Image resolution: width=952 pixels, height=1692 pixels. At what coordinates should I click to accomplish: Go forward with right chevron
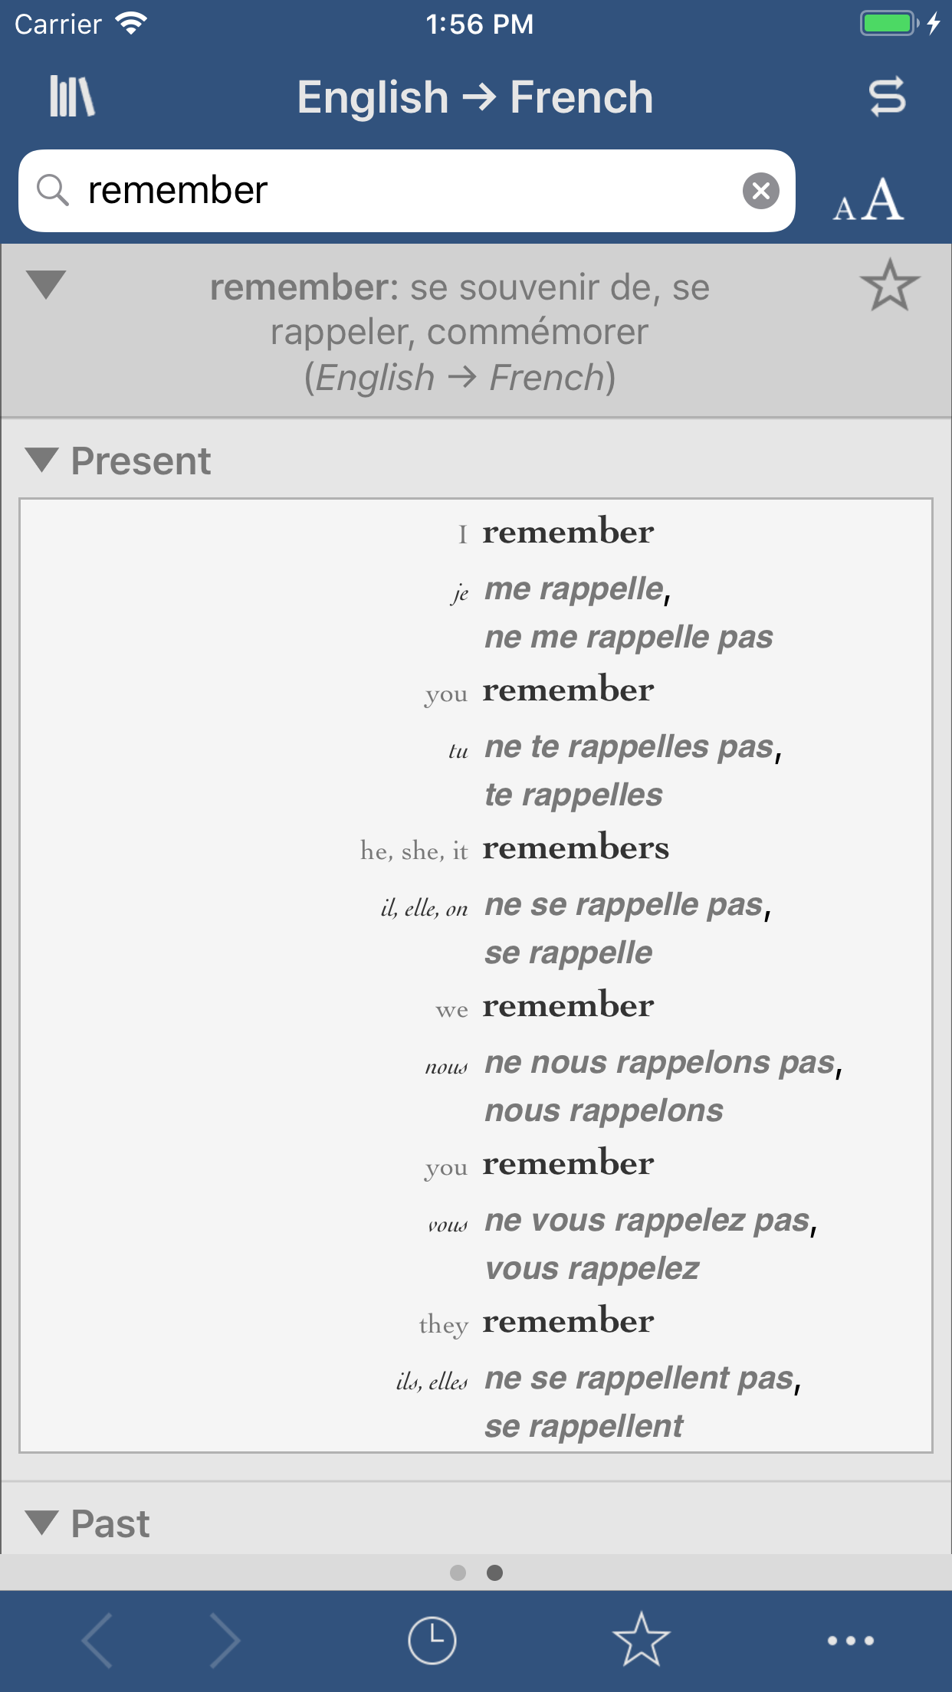tap(225, 1640)
